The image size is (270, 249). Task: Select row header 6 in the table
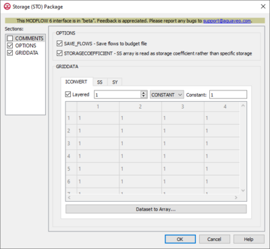point(71,182)
